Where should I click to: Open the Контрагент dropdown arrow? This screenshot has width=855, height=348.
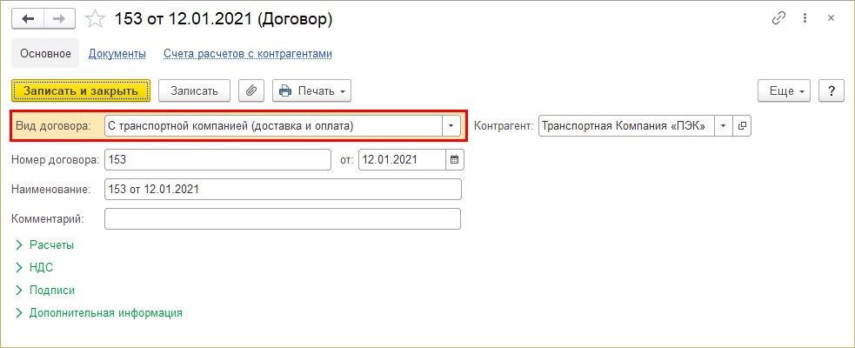[724, 126]
